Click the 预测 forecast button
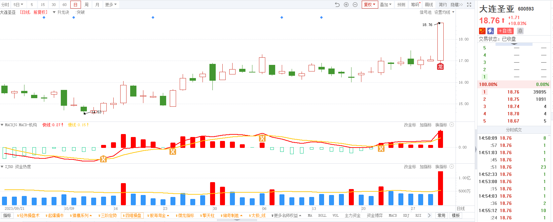This screenshot has height=222, width=553. click(401, 5)
